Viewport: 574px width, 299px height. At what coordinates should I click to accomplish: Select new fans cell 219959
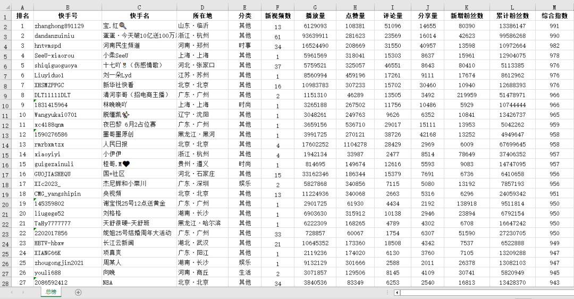pos(467,95)
